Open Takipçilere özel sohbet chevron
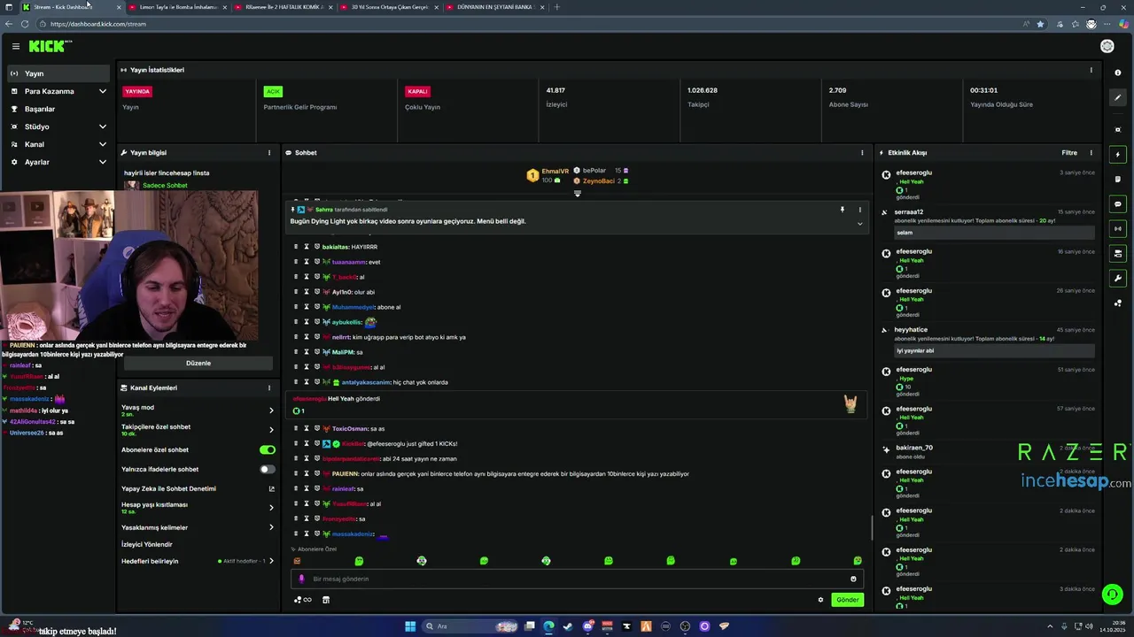The image size is (1134, 637). click(271, 430)
